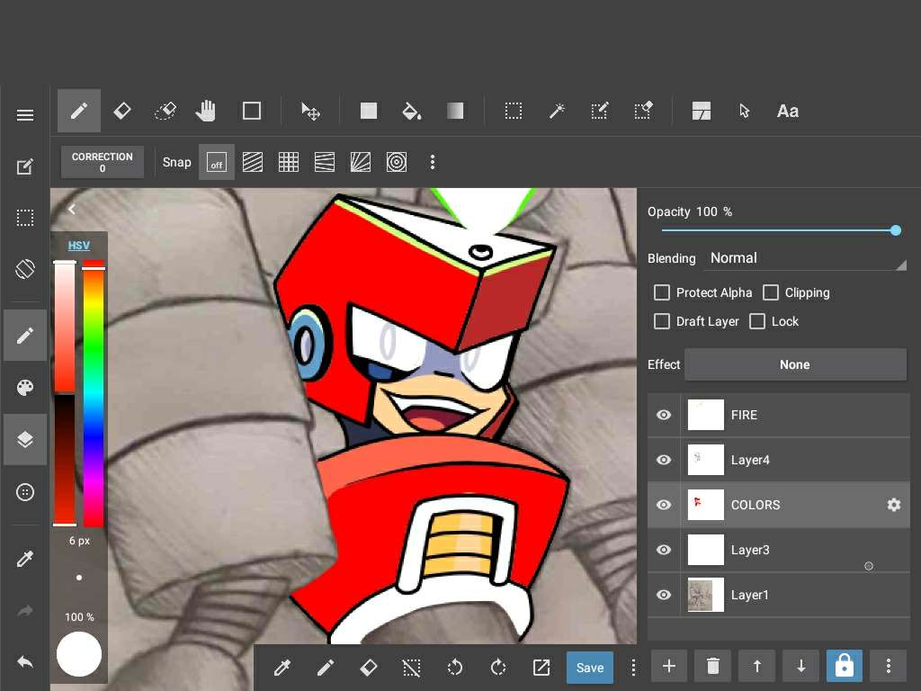Open the snap options overflow menu

tap(433, 162)
